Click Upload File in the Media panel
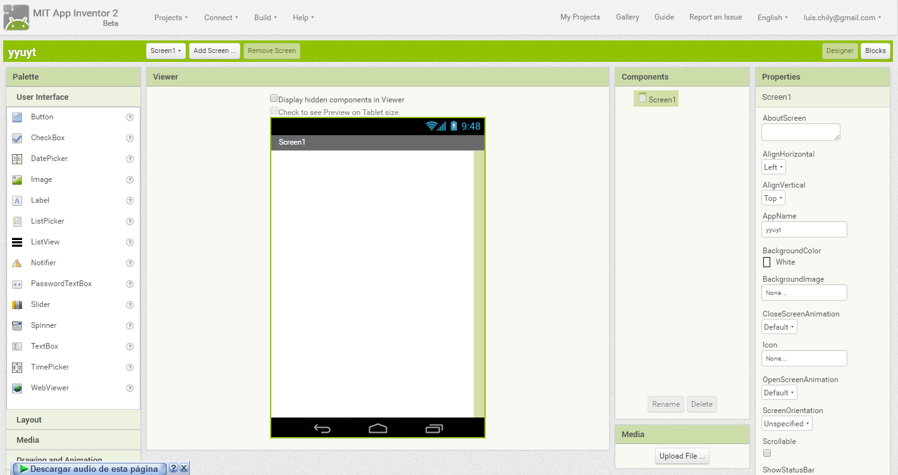This screenshot has width=898, height=475. [682, 455]
